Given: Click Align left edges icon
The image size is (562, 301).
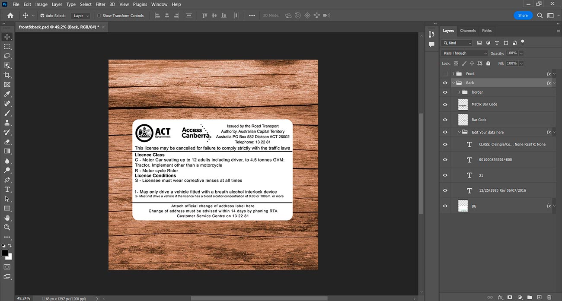Looking at the screenshot, I should pyautogui.click(x=157, y=15).
